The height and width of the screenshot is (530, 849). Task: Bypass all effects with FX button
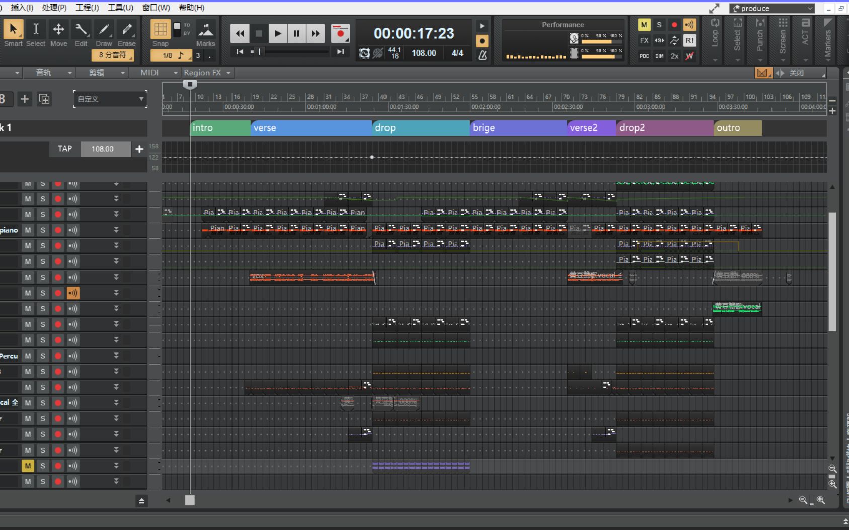pos(644,40)
